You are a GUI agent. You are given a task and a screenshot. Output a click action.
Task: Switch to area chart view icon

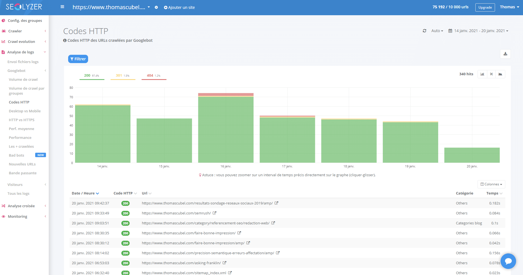point(500,74)
